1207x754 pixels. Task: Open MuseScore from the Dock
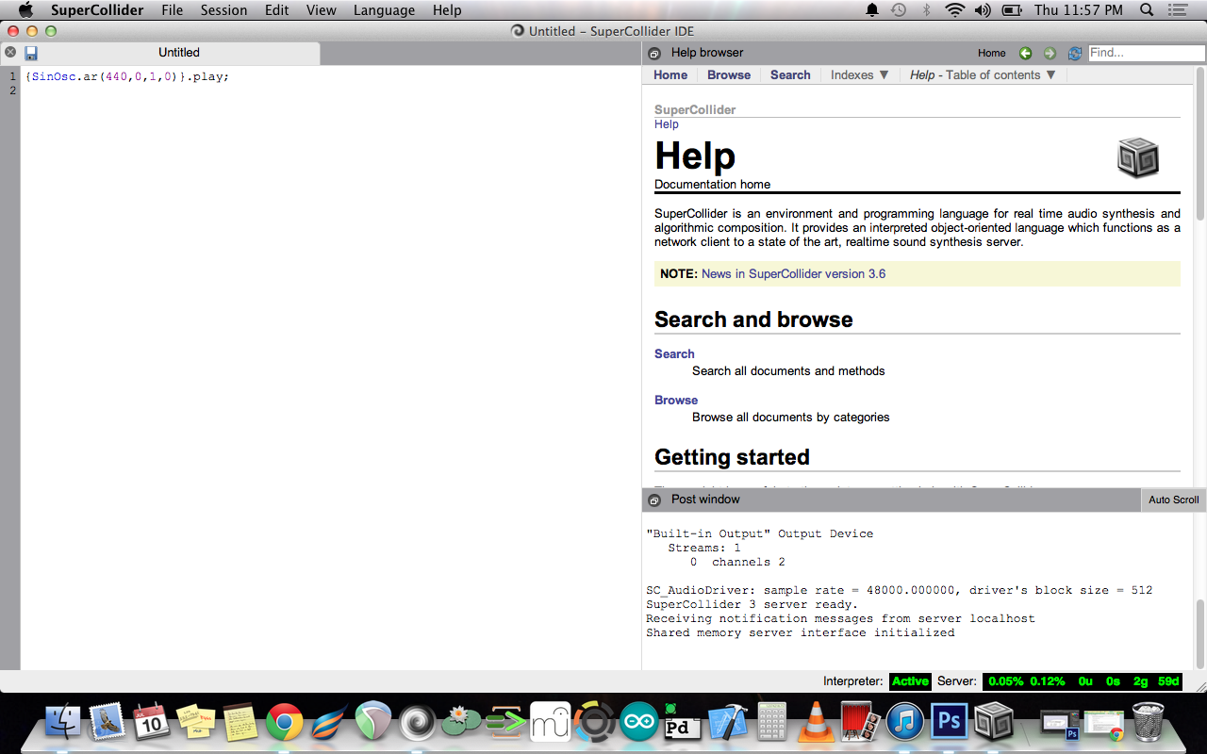(x=551, y=723)
